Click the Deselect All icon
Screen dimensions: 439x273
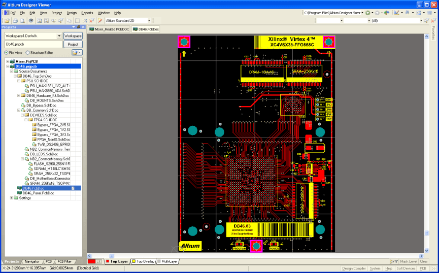pos(85,21)
